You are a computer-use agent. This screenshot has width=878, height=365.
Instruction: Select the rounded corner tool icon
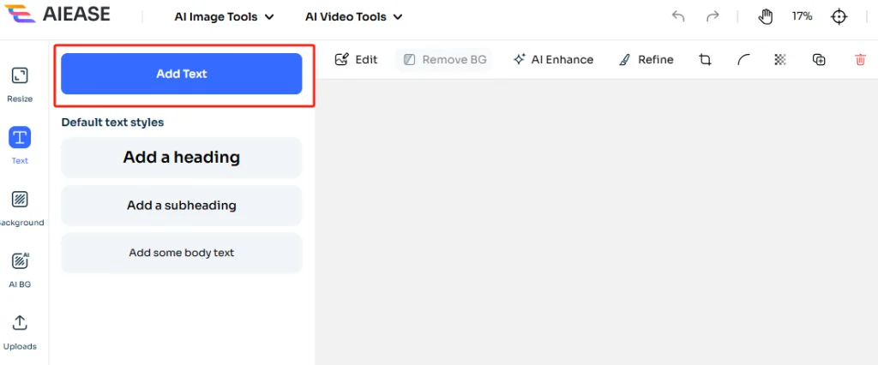pyautogui.click(x=743, y=60)
